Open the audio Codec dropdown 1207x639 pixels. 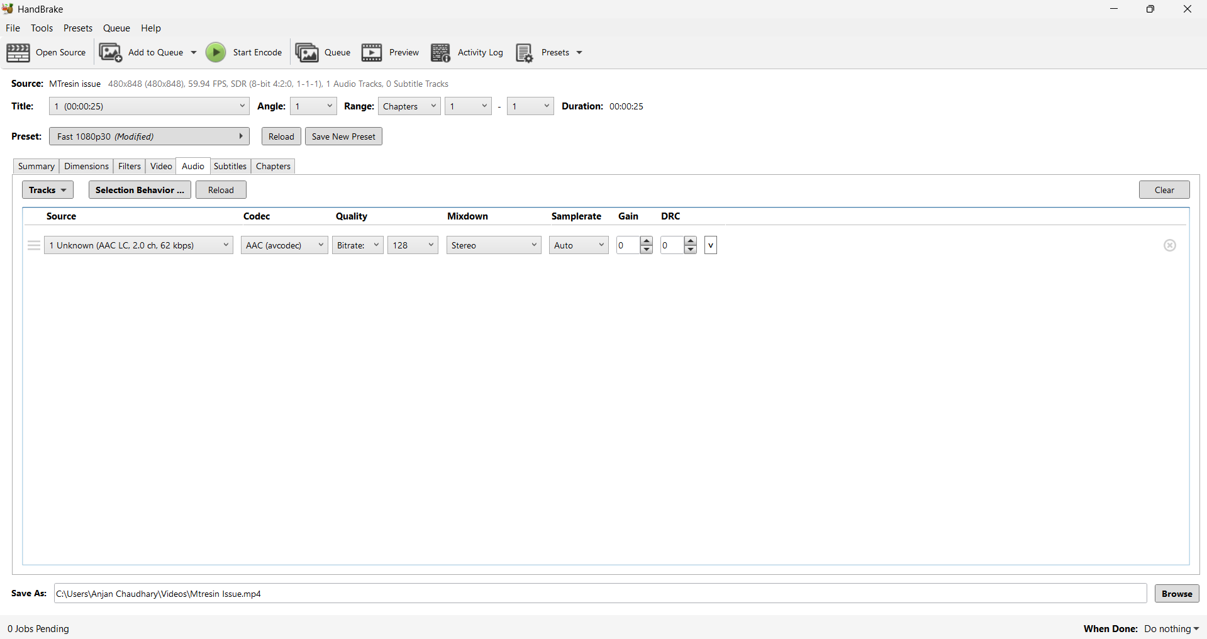pos(284,245)
